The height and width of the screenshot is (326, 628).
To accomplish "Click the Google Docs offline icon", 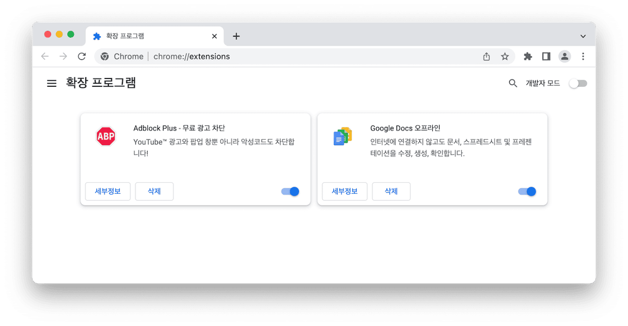I will (x=342, y=136).
